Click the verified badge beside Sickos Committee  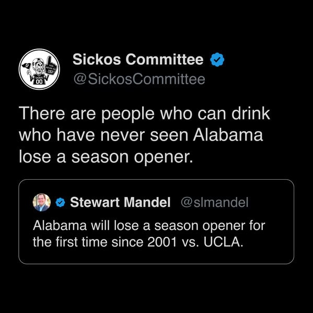click(217, 60)
